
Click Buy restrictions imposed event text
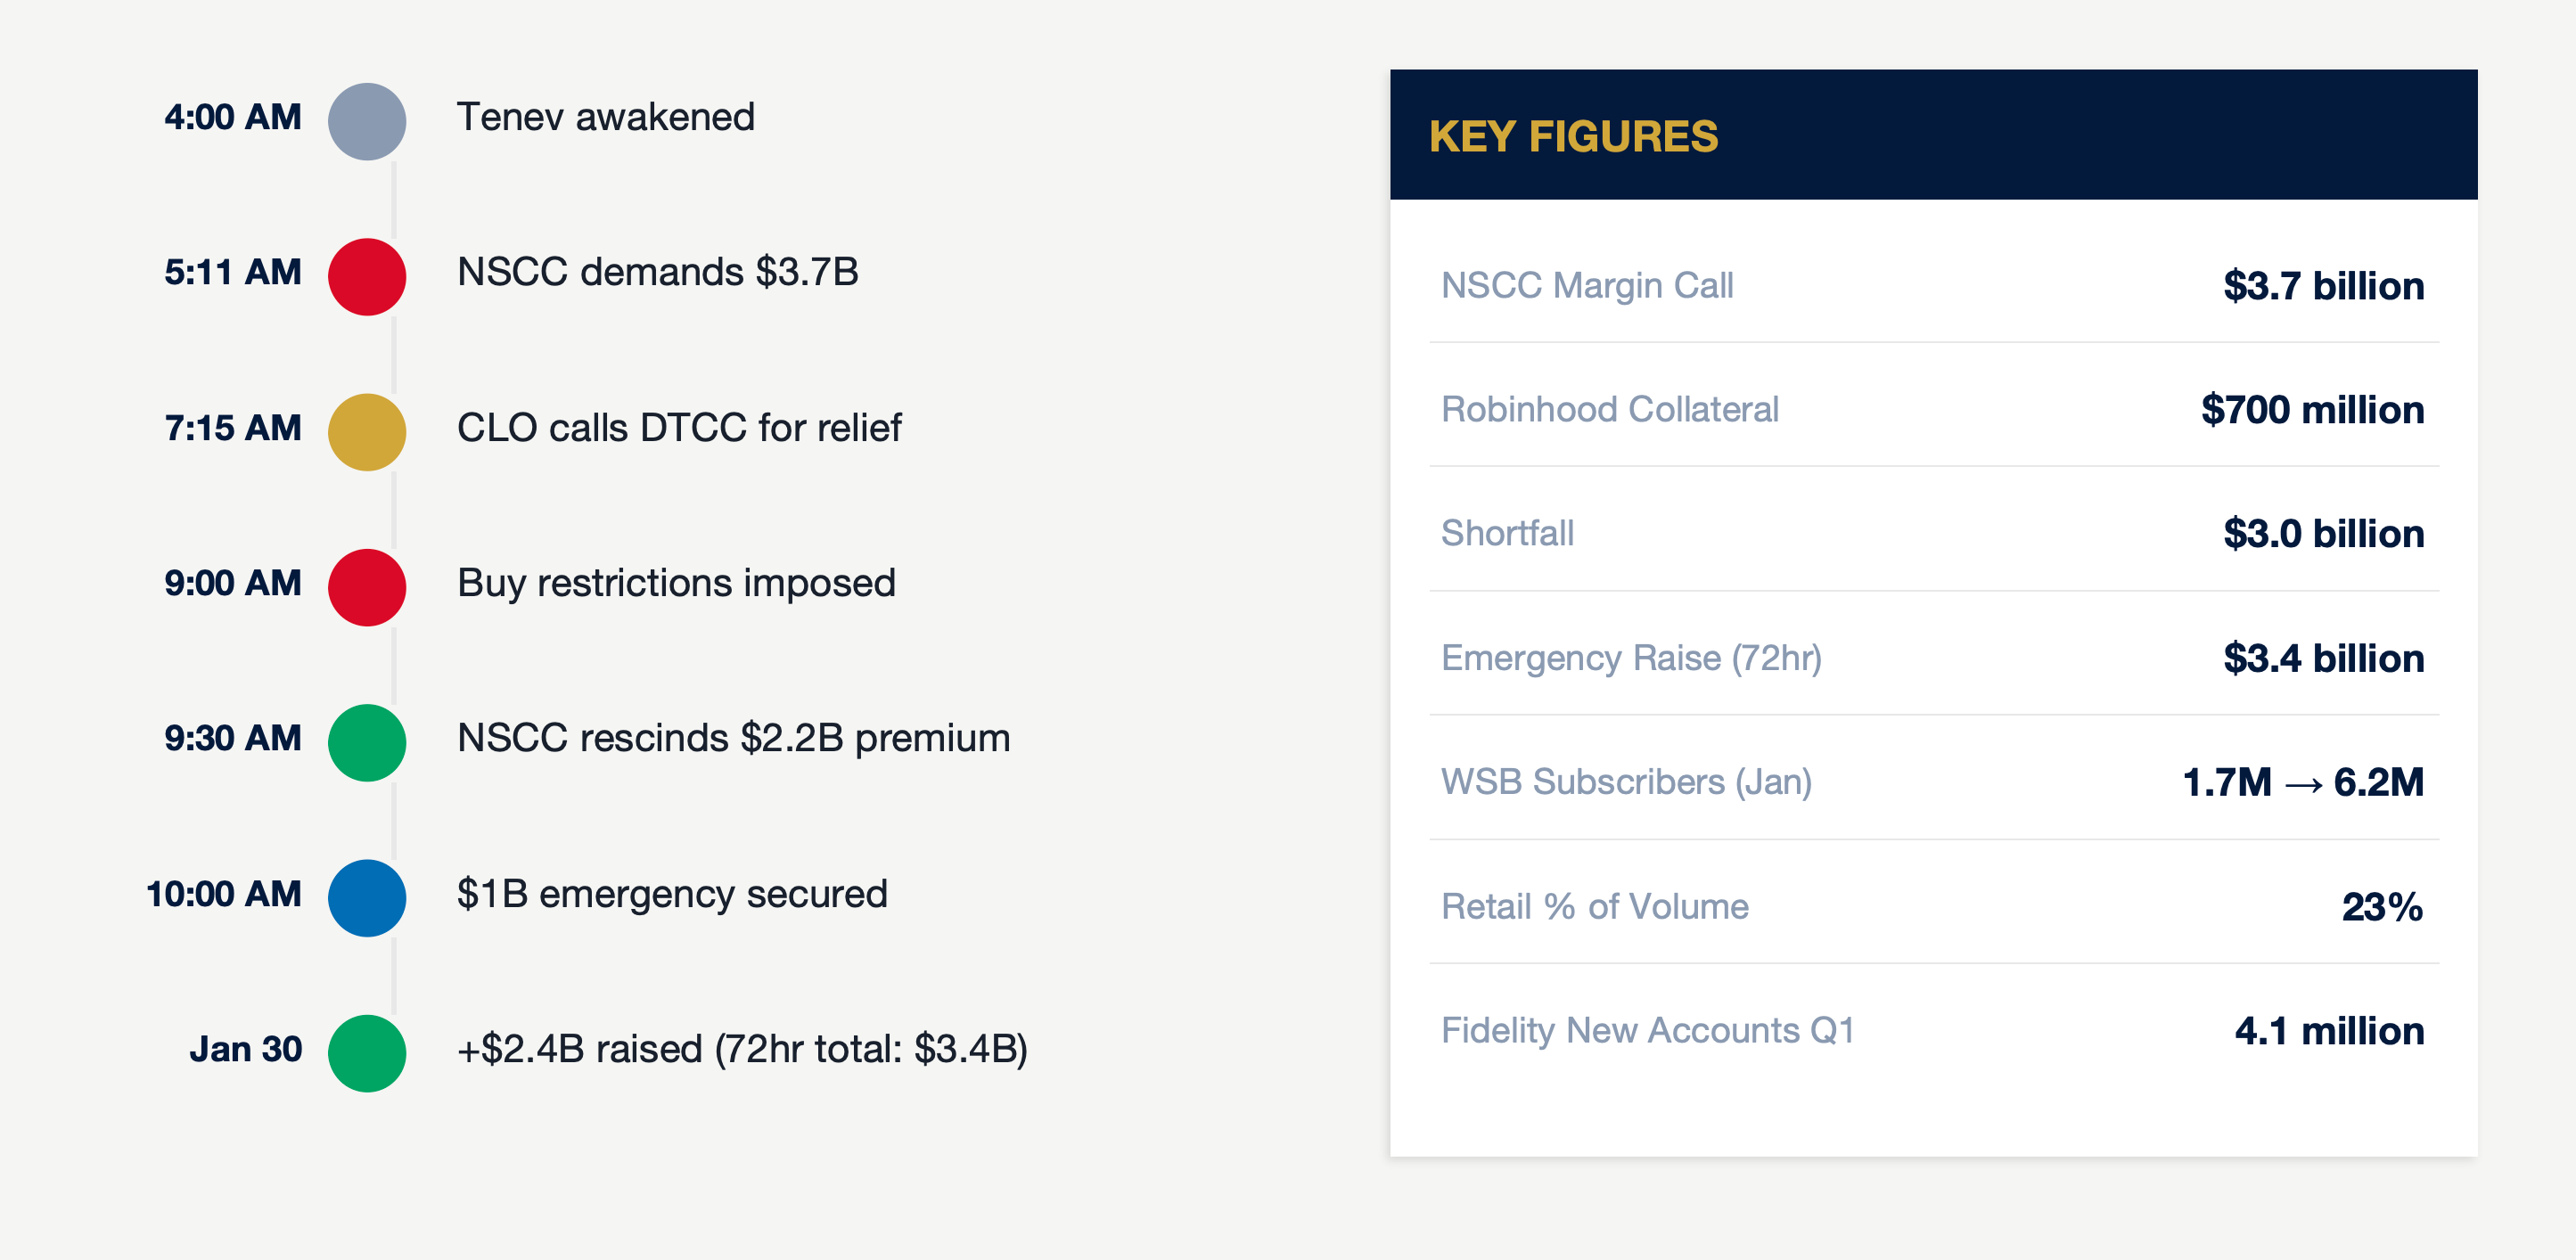click(676, 583)
